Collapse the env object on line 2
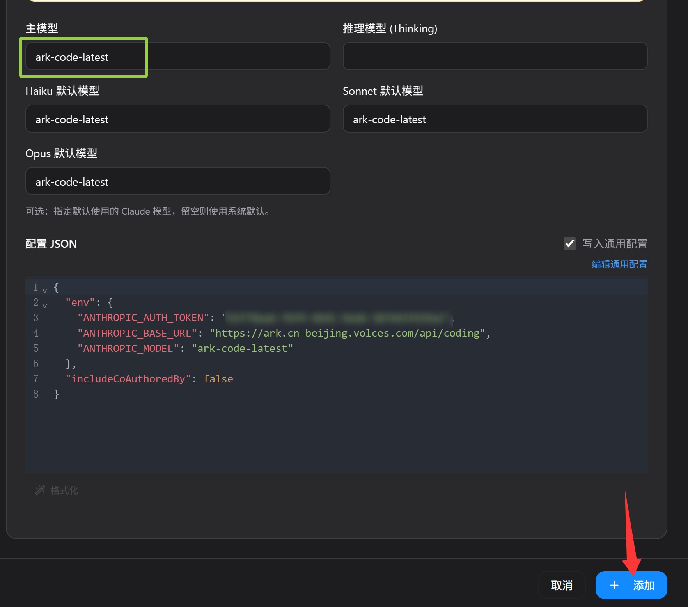This screenshot has width=688, height=607. [x=44, y=305]
